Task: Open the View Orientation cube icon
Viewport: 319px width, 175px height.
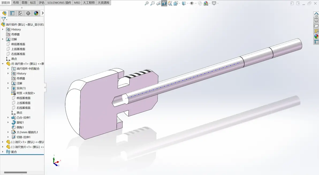Action: [176, 3]
